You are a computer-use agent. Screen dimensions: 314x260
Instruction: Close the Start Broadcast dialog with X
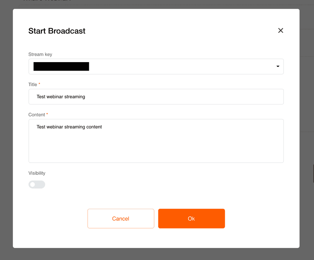click(281, 31)
